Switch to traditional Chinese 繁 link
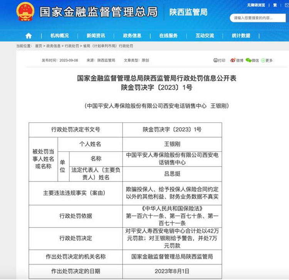Viewport: 289px width, 280px height. point(275,5)
